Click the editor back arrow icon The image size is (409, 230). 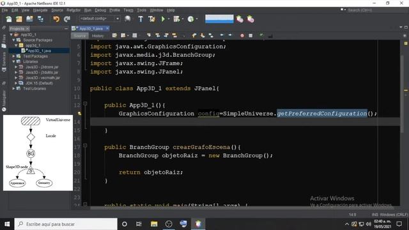pos(222,35)
